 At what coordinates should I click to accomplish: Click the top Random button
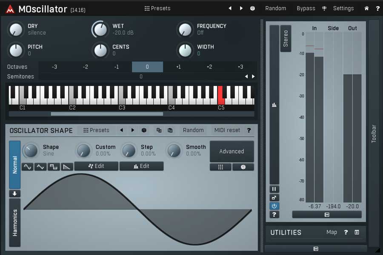point(275,9)
